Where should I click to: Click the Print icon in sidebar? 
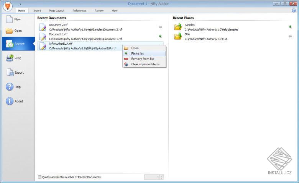pos(9,58)
